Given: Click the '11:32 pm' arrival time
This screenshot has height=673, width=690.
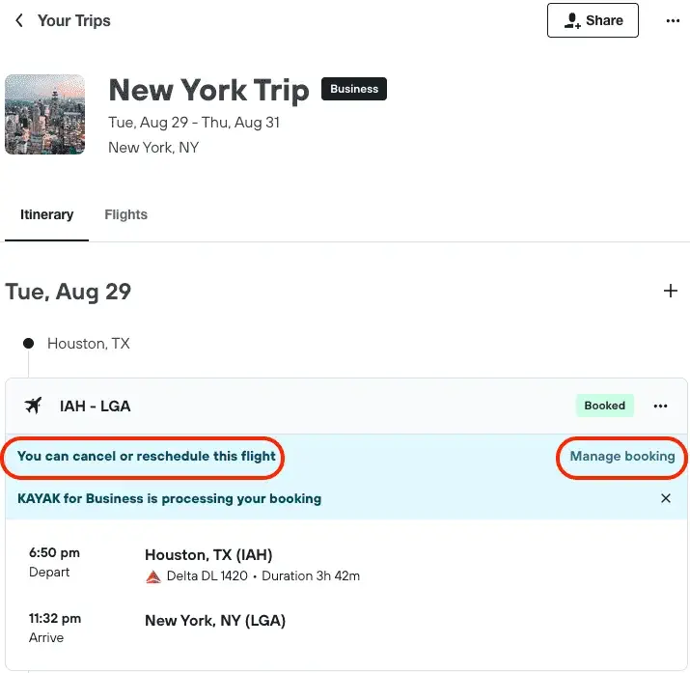Looking at the screenshot, I should [x=55, y=618].
